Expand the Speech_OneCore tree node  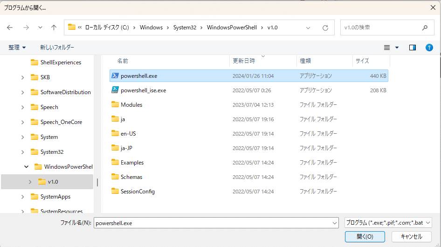22,122
